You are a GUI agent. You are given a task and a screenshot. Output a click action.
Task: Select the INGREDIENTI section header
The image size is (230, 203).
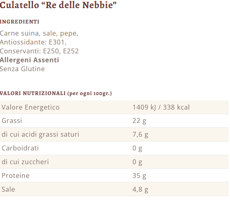[19, 22]
